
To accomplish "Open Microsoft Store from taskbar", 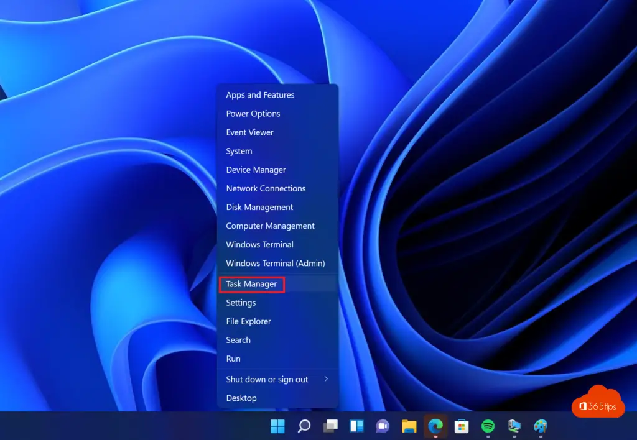I will (462, 426).
